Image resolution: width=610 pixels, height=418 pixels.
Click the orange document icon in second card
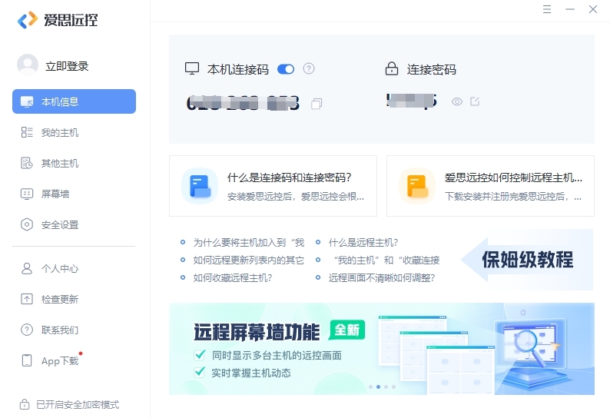[417, 186]
